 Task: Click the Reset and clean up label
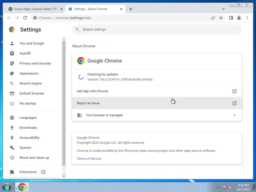pos(34,158)
